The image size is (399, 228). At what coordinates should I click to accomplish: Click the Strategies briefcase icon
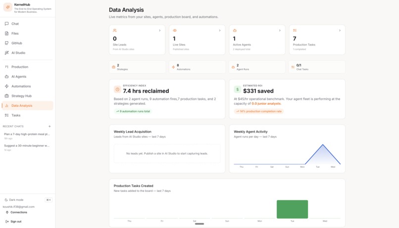(x=113, y=67)
